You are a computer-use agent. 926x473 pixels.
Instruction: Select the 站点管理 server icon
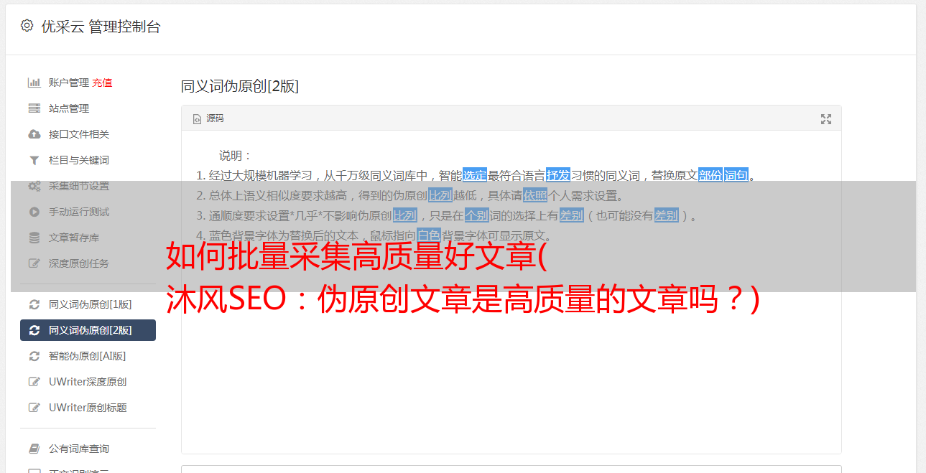point(34,108)
